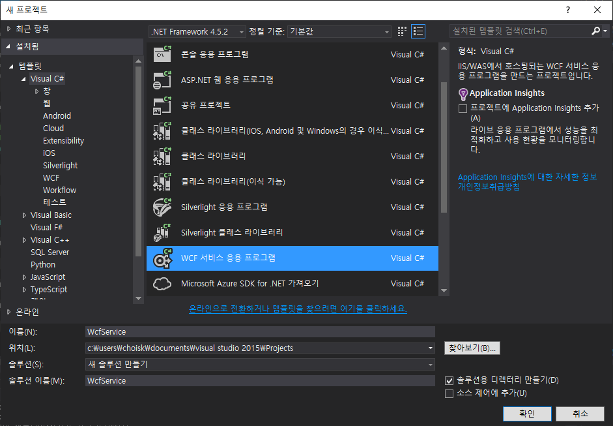Collapse the 설치됨 section
This screenshot has height=426, width=613.
[8, 46]
